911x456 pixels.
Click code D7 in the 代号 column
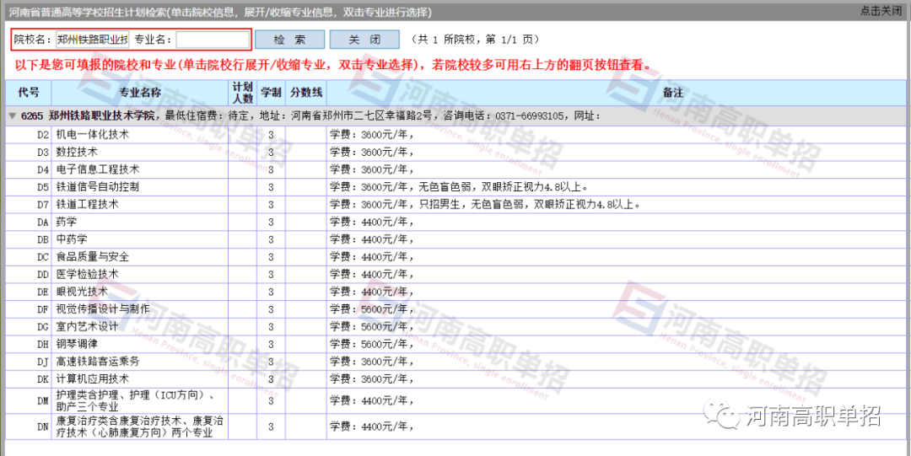pyautogui.click(x=42, y=205)
